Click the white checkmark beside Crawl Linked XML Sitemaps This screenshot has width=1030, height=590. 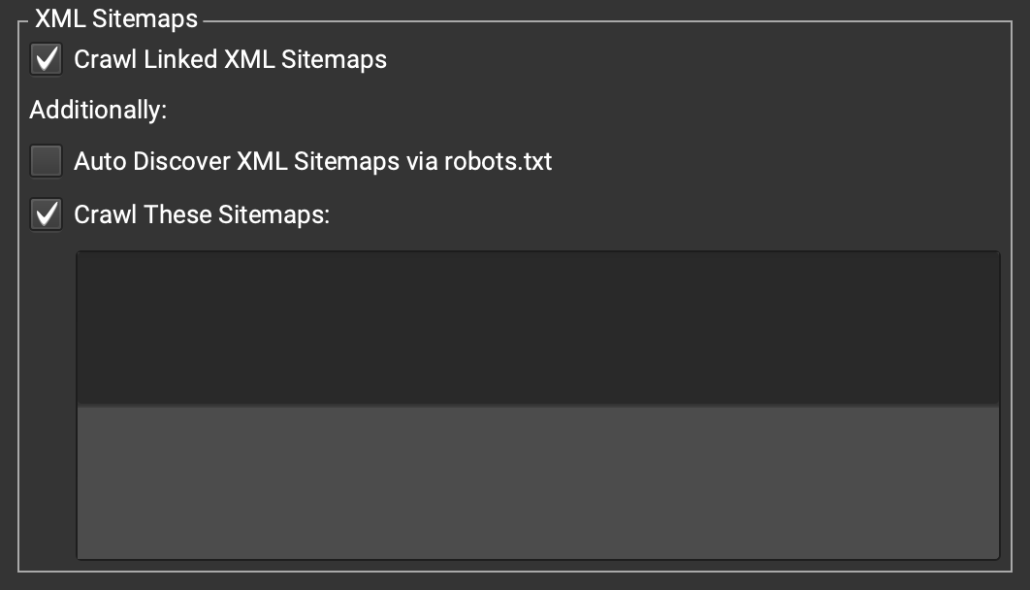point(46,59)
